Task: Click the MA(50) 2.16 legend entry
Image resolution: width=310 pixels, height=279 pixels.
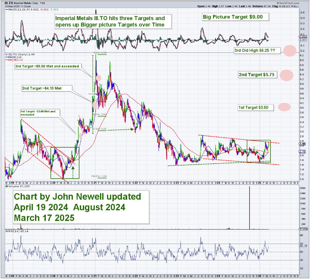Action: point(13,57)
